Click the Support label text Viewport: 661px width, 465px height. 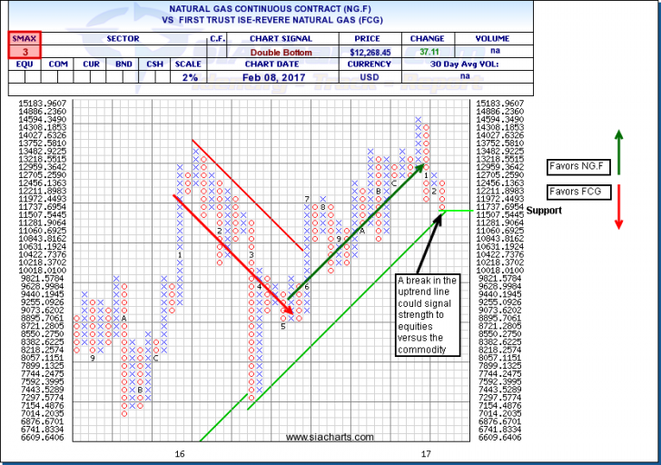(x=544, y=211)
